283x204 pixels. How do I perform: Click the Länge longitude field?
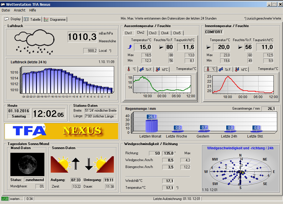click(101, 116)
